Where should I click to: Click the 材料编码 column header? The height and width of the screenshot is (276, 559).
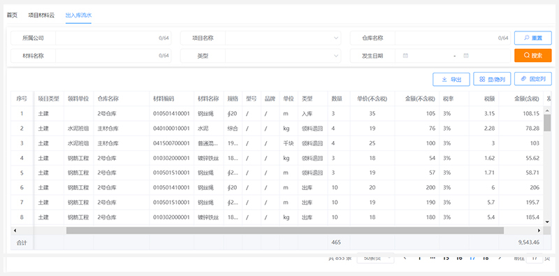[x=164, y=99]
